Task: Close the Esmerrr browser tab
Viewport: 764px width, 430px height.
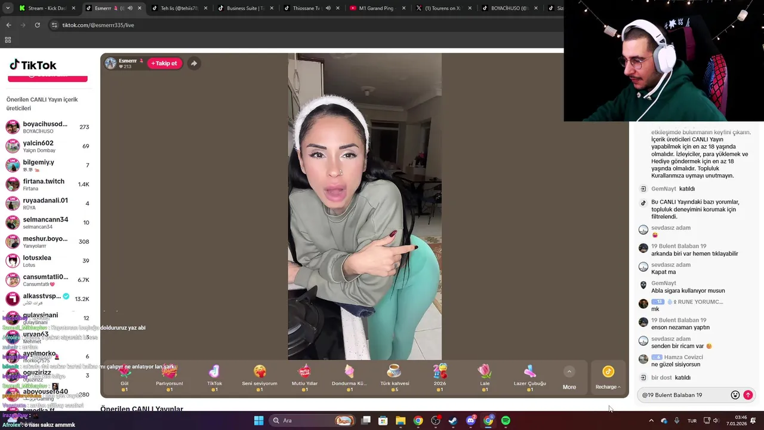Action: [x=140, y=8]
